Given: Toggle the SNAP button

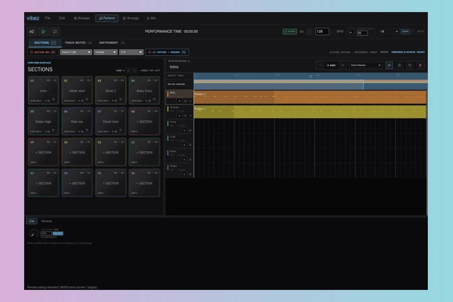Looking at the screenshot, I should 405,32.
